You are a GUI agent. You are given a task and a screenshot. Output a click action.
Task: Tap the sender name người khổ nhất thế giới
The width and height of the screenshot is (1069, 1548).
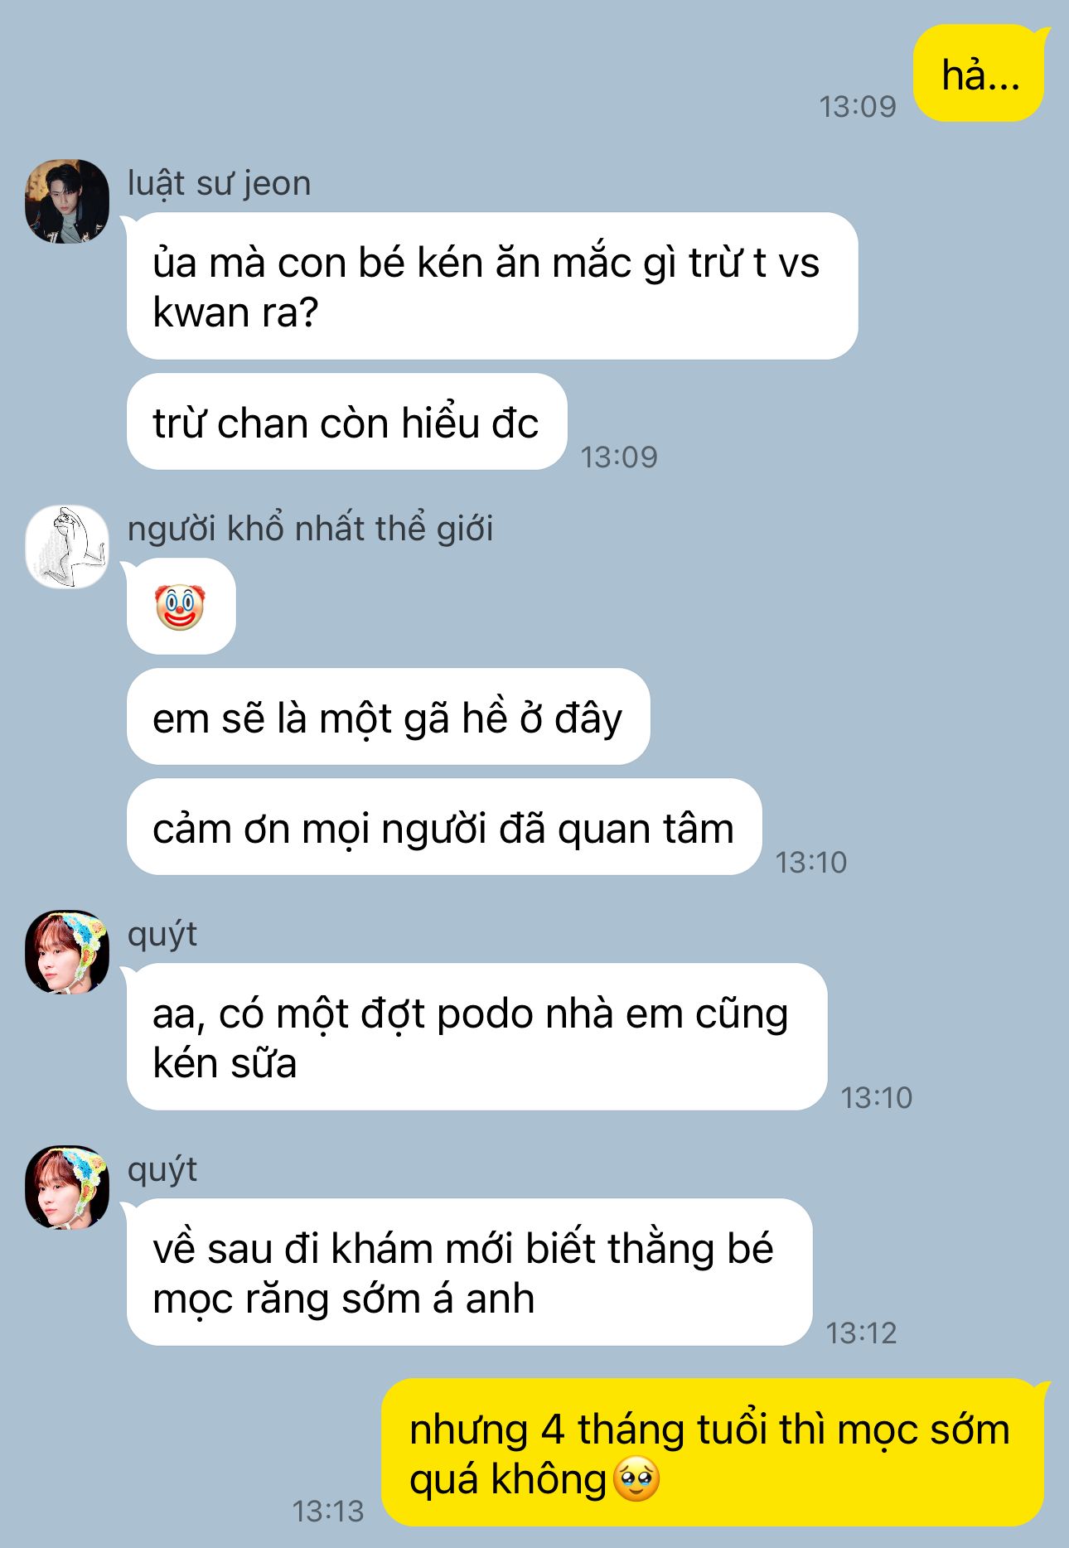(x=310, y=529)
